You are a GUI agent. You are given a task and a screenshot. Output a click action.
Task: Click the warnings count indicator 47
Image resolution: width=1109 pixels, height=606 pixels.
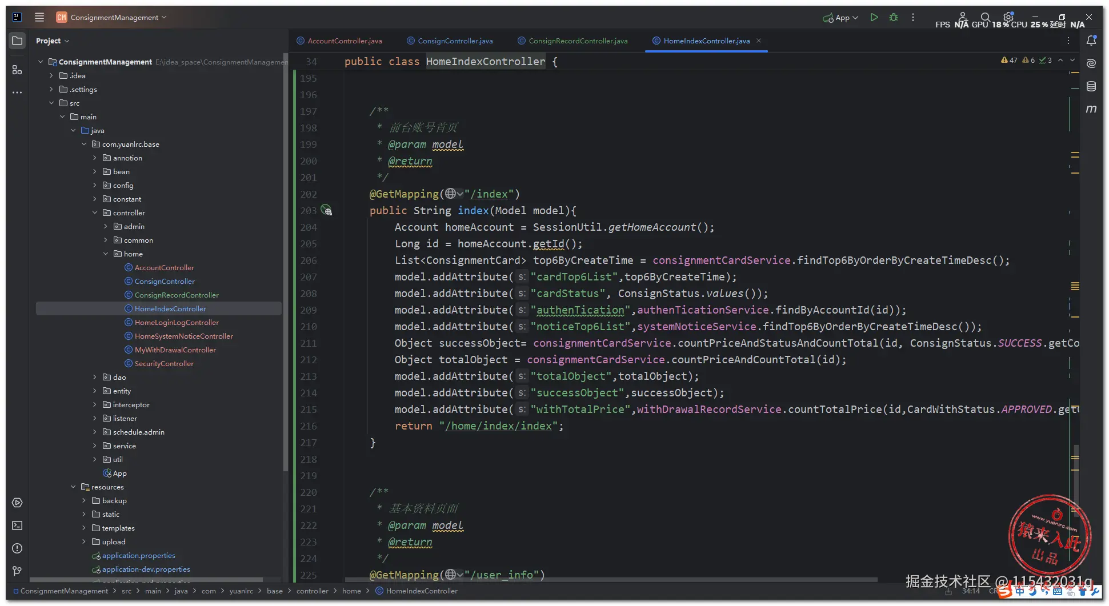[1009, 60]
